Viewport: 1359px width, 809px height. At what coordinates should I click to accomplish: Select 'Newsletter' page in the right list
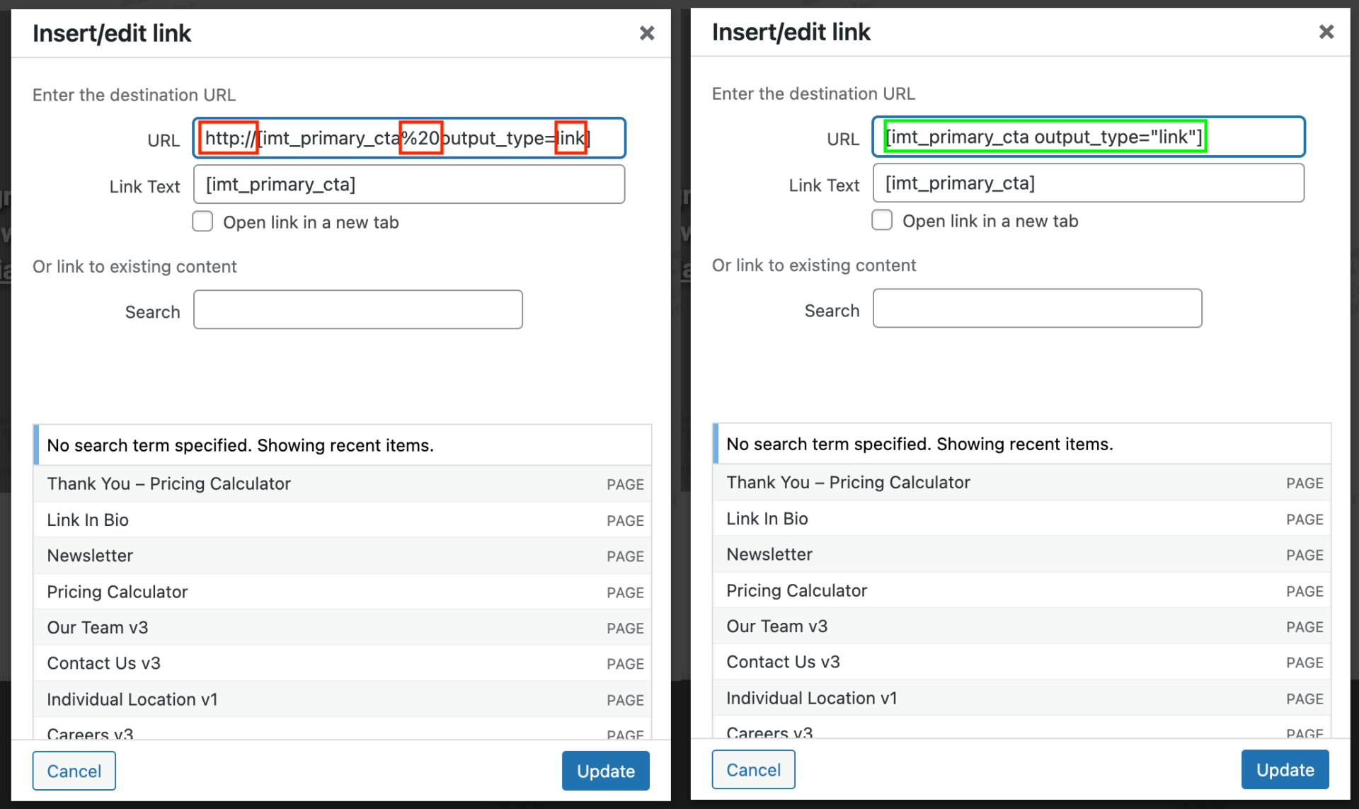click(769, 555)
